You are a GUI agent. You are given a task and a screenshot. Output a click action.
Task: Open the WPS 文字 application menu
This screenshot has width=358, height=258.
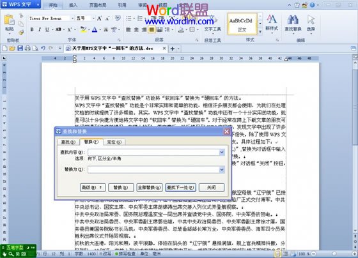20,4
